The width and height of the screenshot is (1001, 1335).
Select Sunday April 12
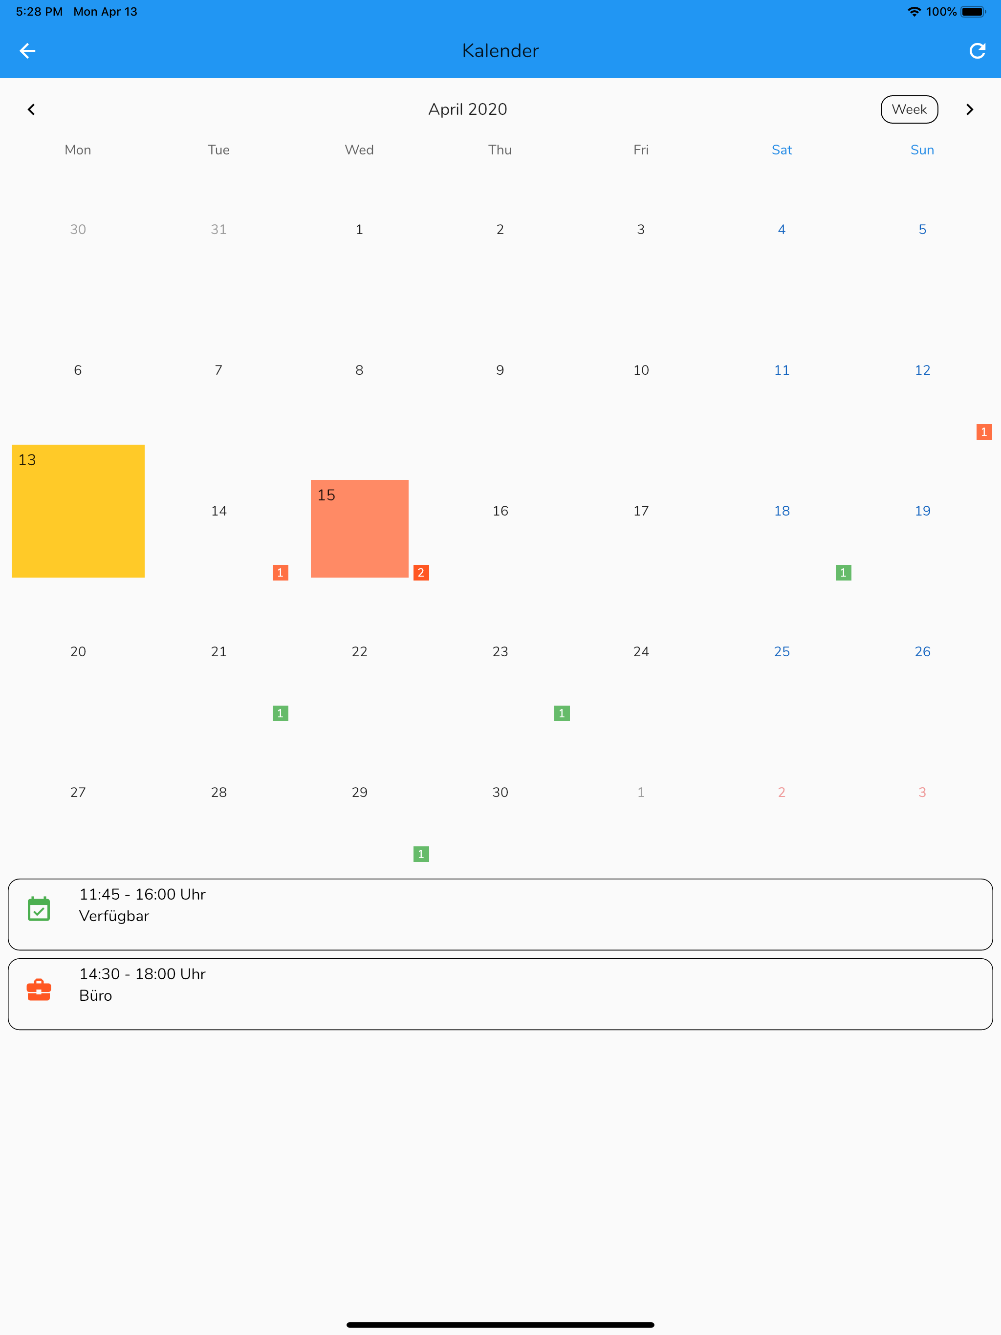pyautogui.click(x=922, y=370)
